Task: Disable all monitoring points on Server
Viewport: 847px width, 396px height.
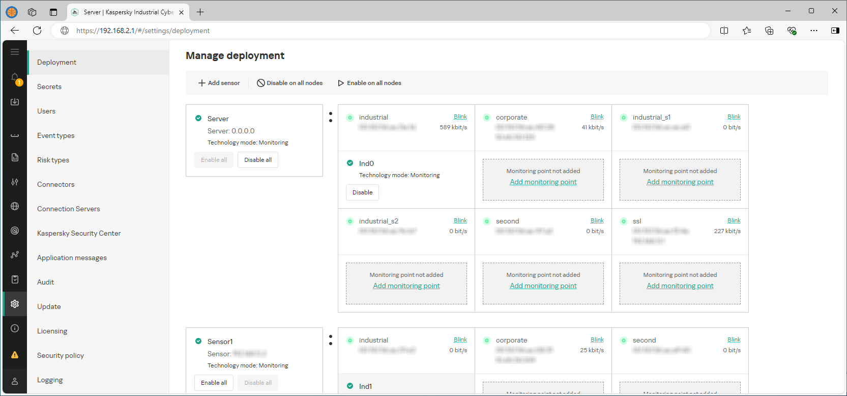Action: tap(257, 160)
